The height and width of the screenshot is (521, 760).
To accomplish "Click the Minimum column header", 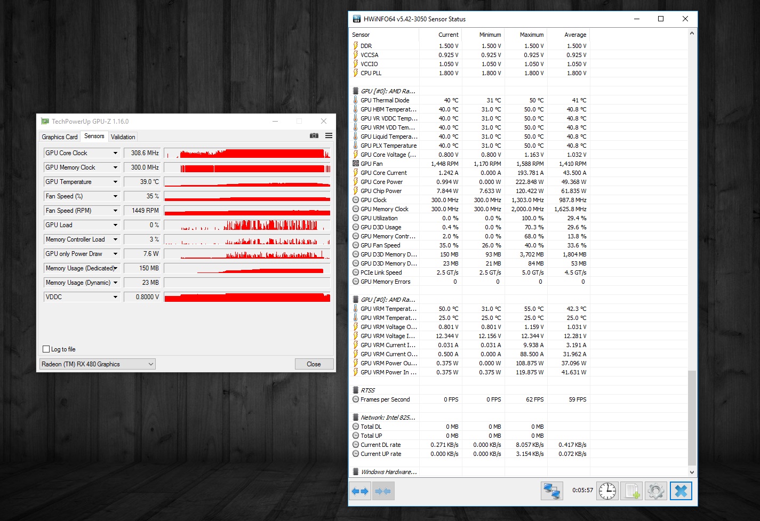I will pyautogui.click(x=483, y=35).
